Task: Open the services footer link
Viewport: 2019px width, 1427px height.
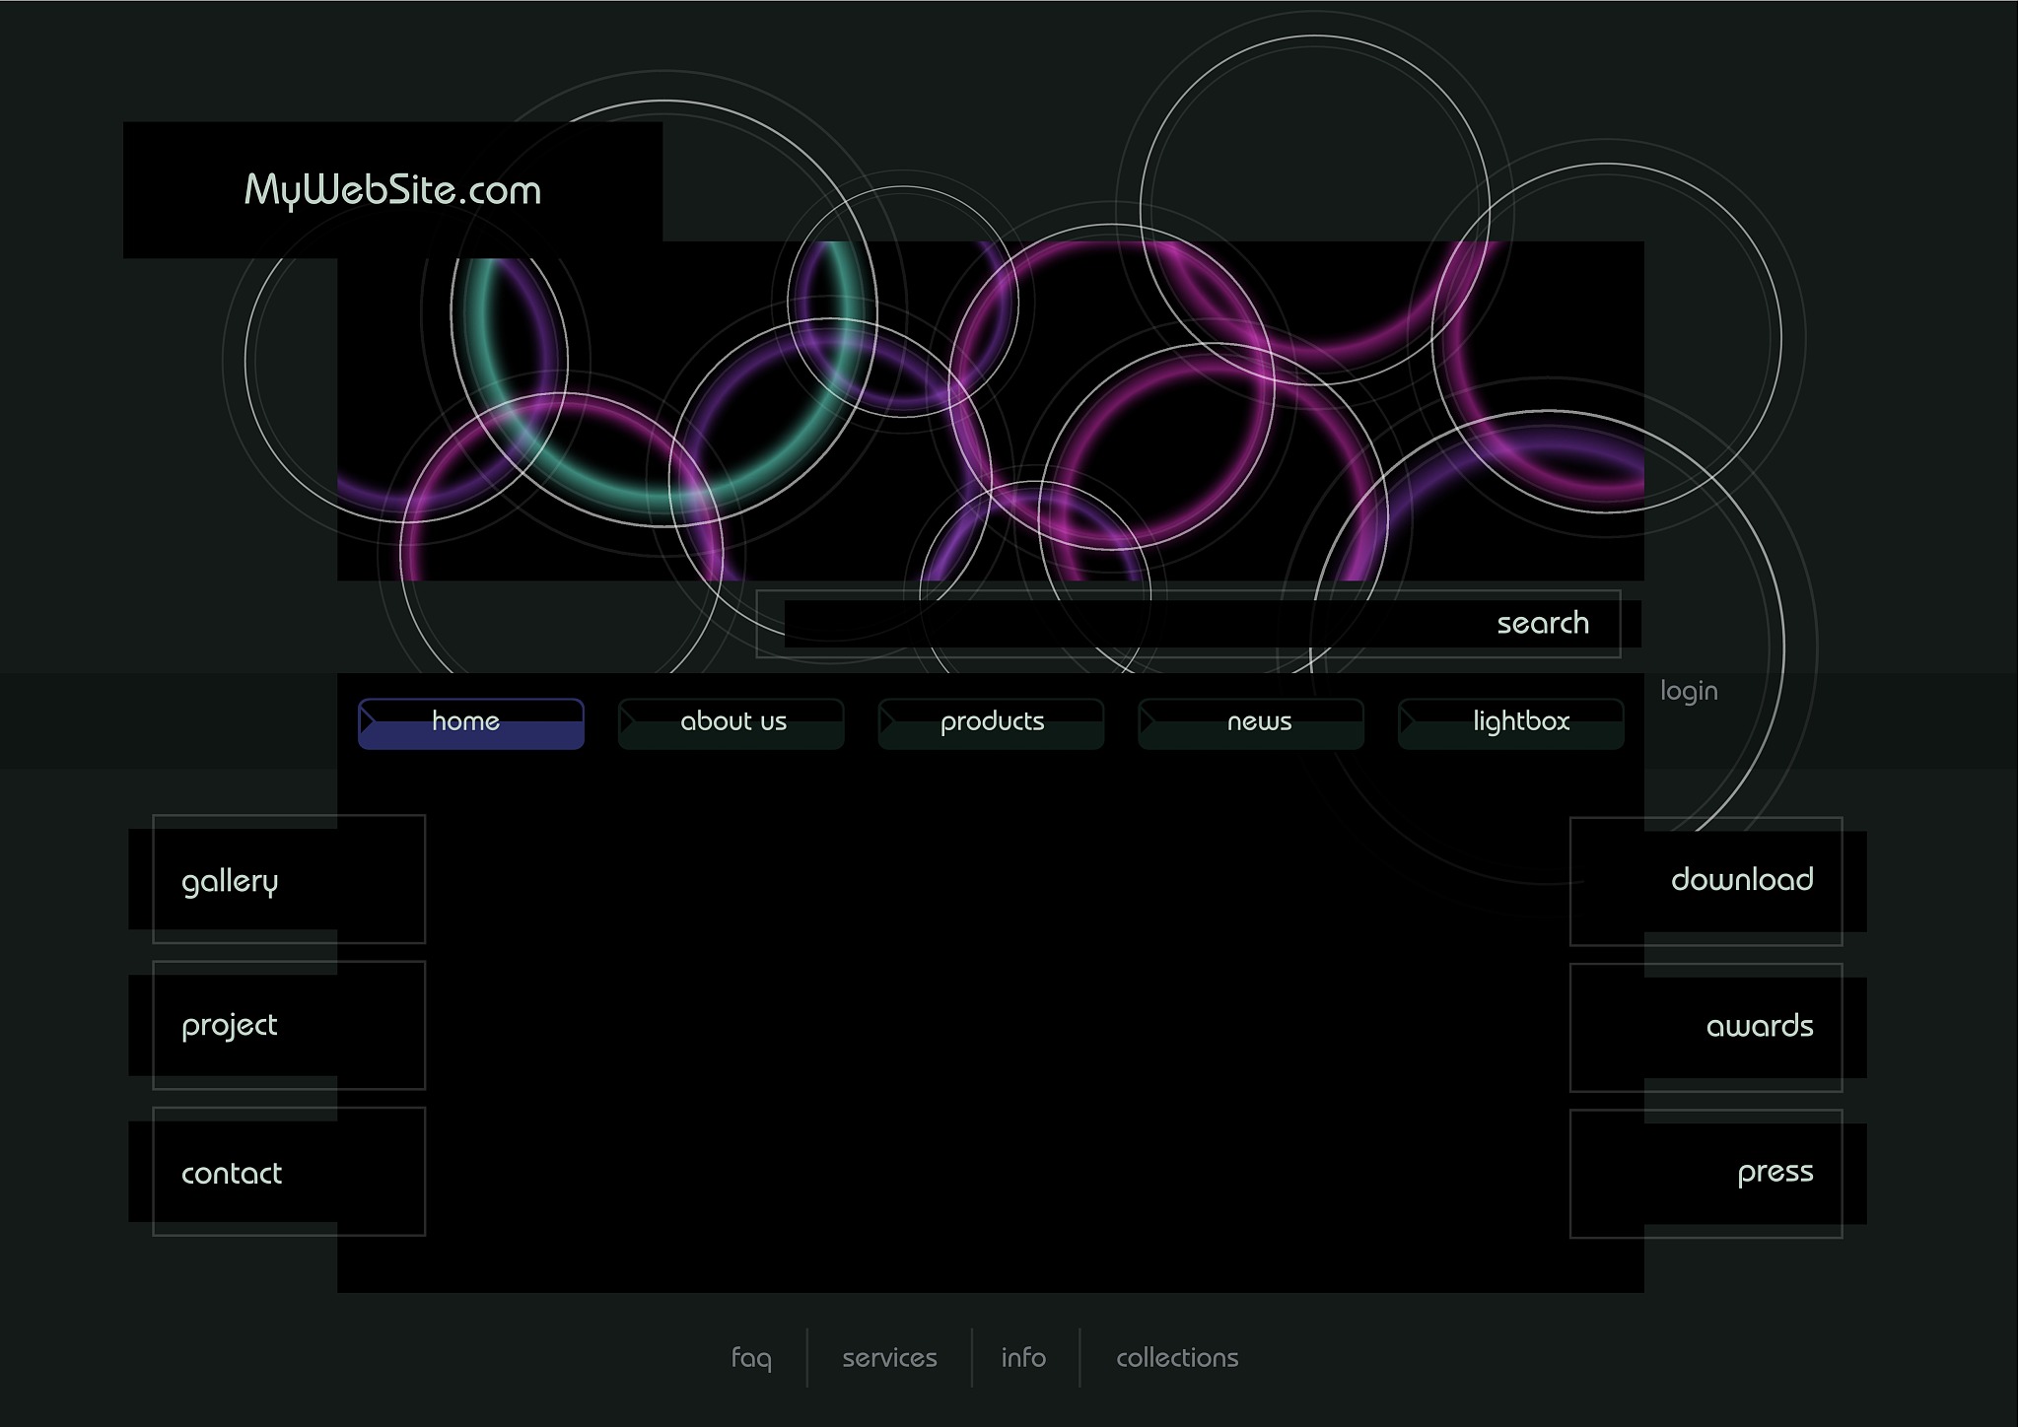Action: pyautogui.click(x=889, y=1358)
